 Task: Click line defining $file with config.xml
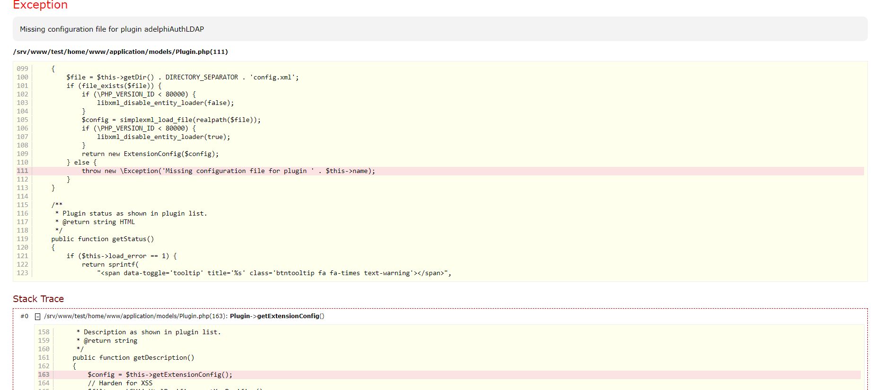tap(182, 78)
